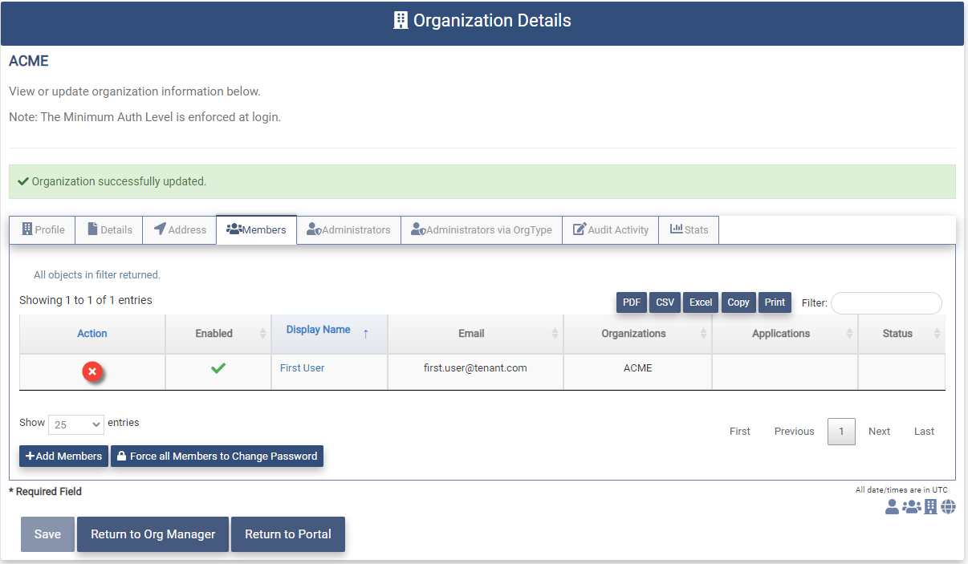Export table as CSV
This screenshot has width=968, height=564.
pyautogui.click(x=665, y=302)
